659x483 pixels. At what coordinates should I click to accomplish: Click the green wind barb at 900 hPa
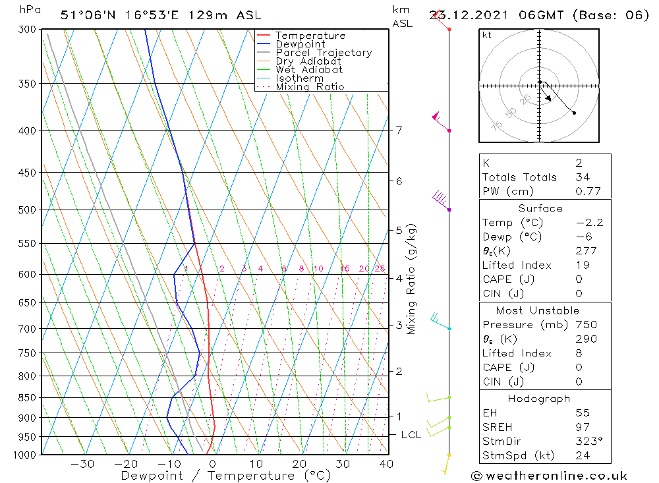pyautogui.click(x=438, y=422)
